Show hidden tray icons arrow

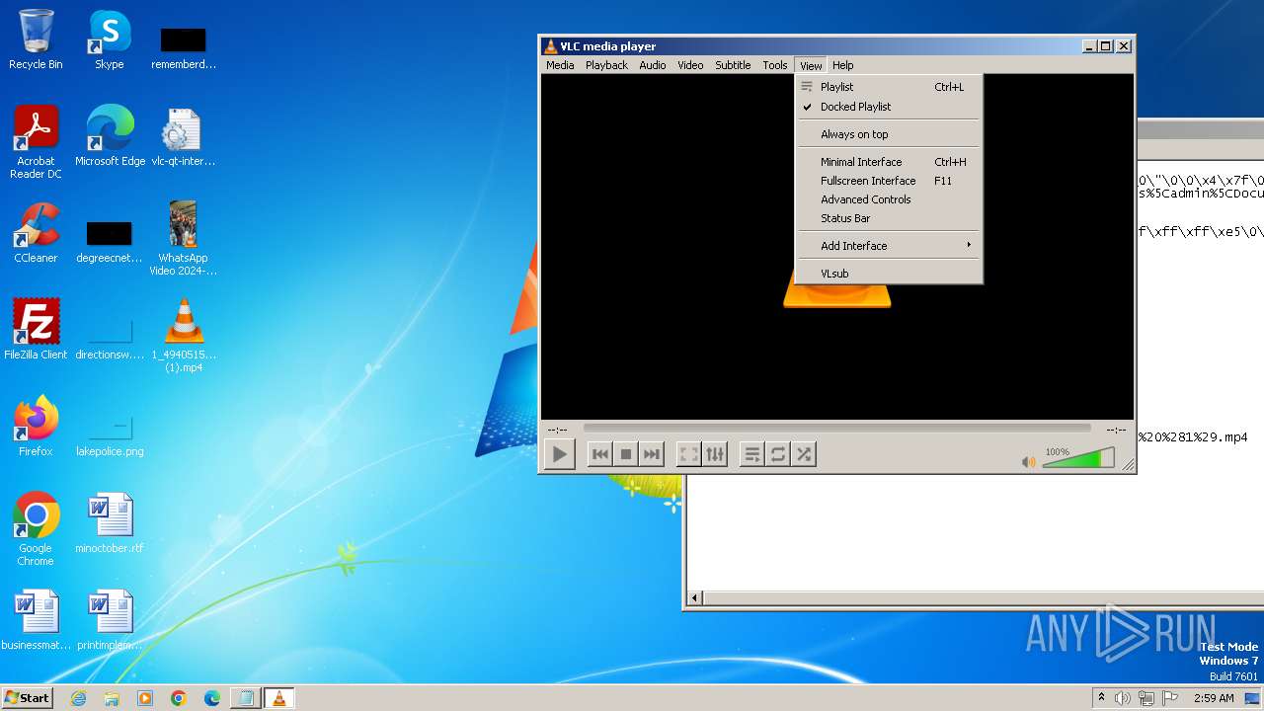coord(1101,698)
